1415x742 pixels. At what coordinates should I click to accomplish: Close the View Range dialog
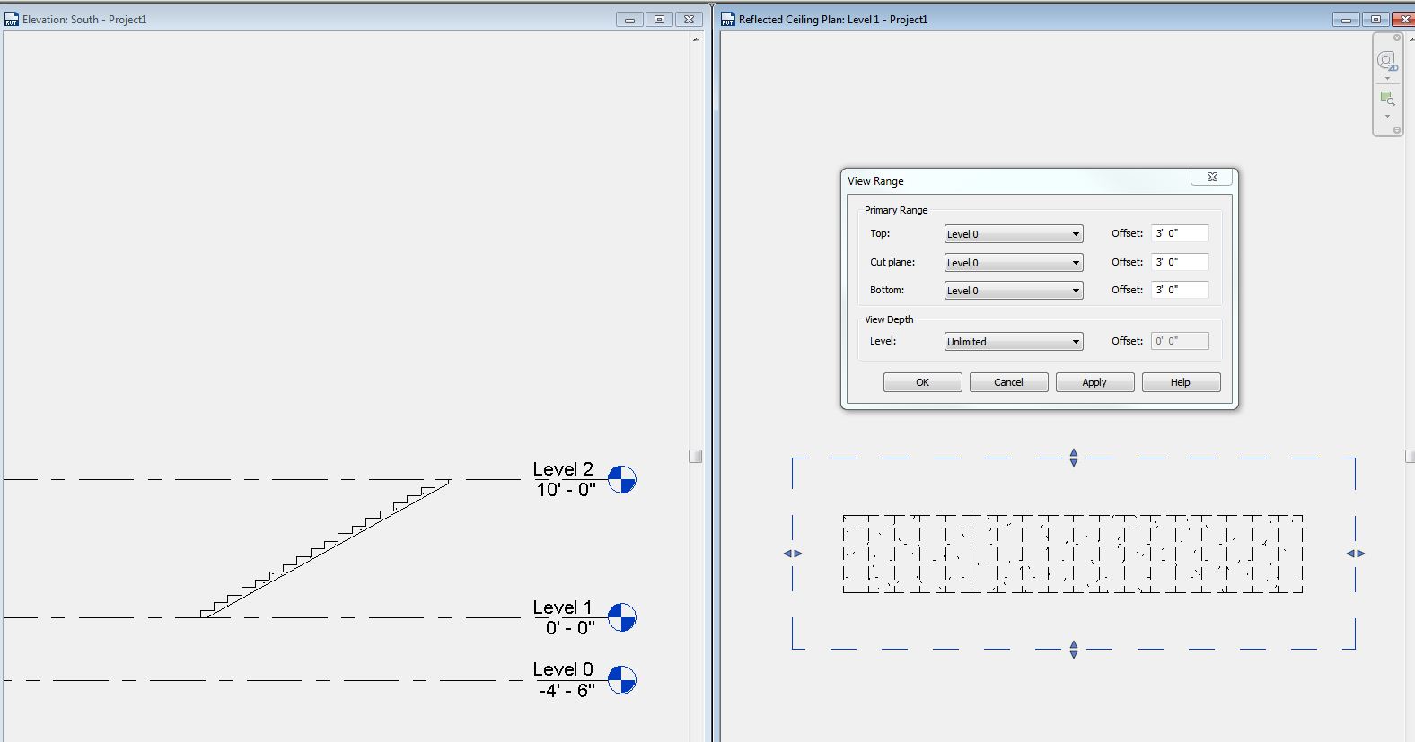pyautogui.click(x=1212, y=178)
